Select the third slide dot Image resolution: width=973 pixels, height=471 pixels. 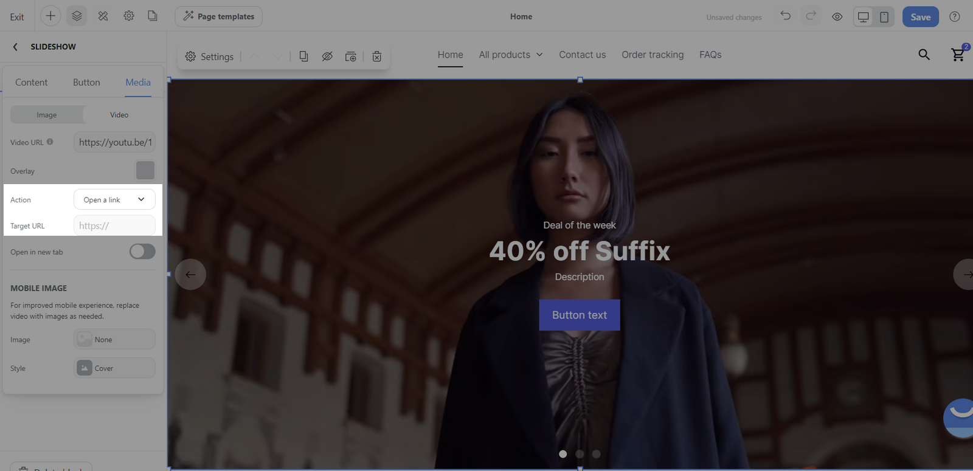pyautogui.click(x=596, y=454)
